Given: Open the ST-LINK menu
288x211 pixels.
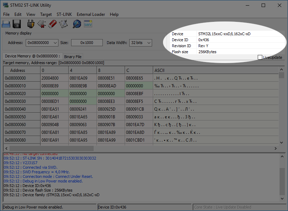Looking at the screenshot, I should click(x=64, y=14).
